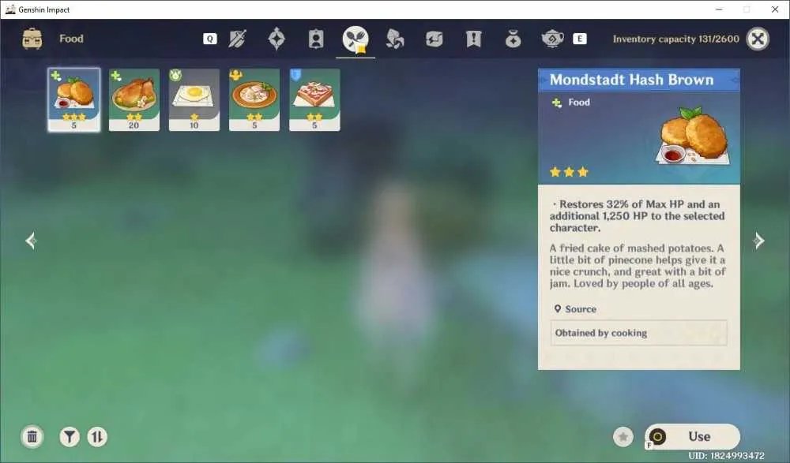Go to previous item with left arrow
Screen dimensions: 790x463
click(x=31, y=241)
